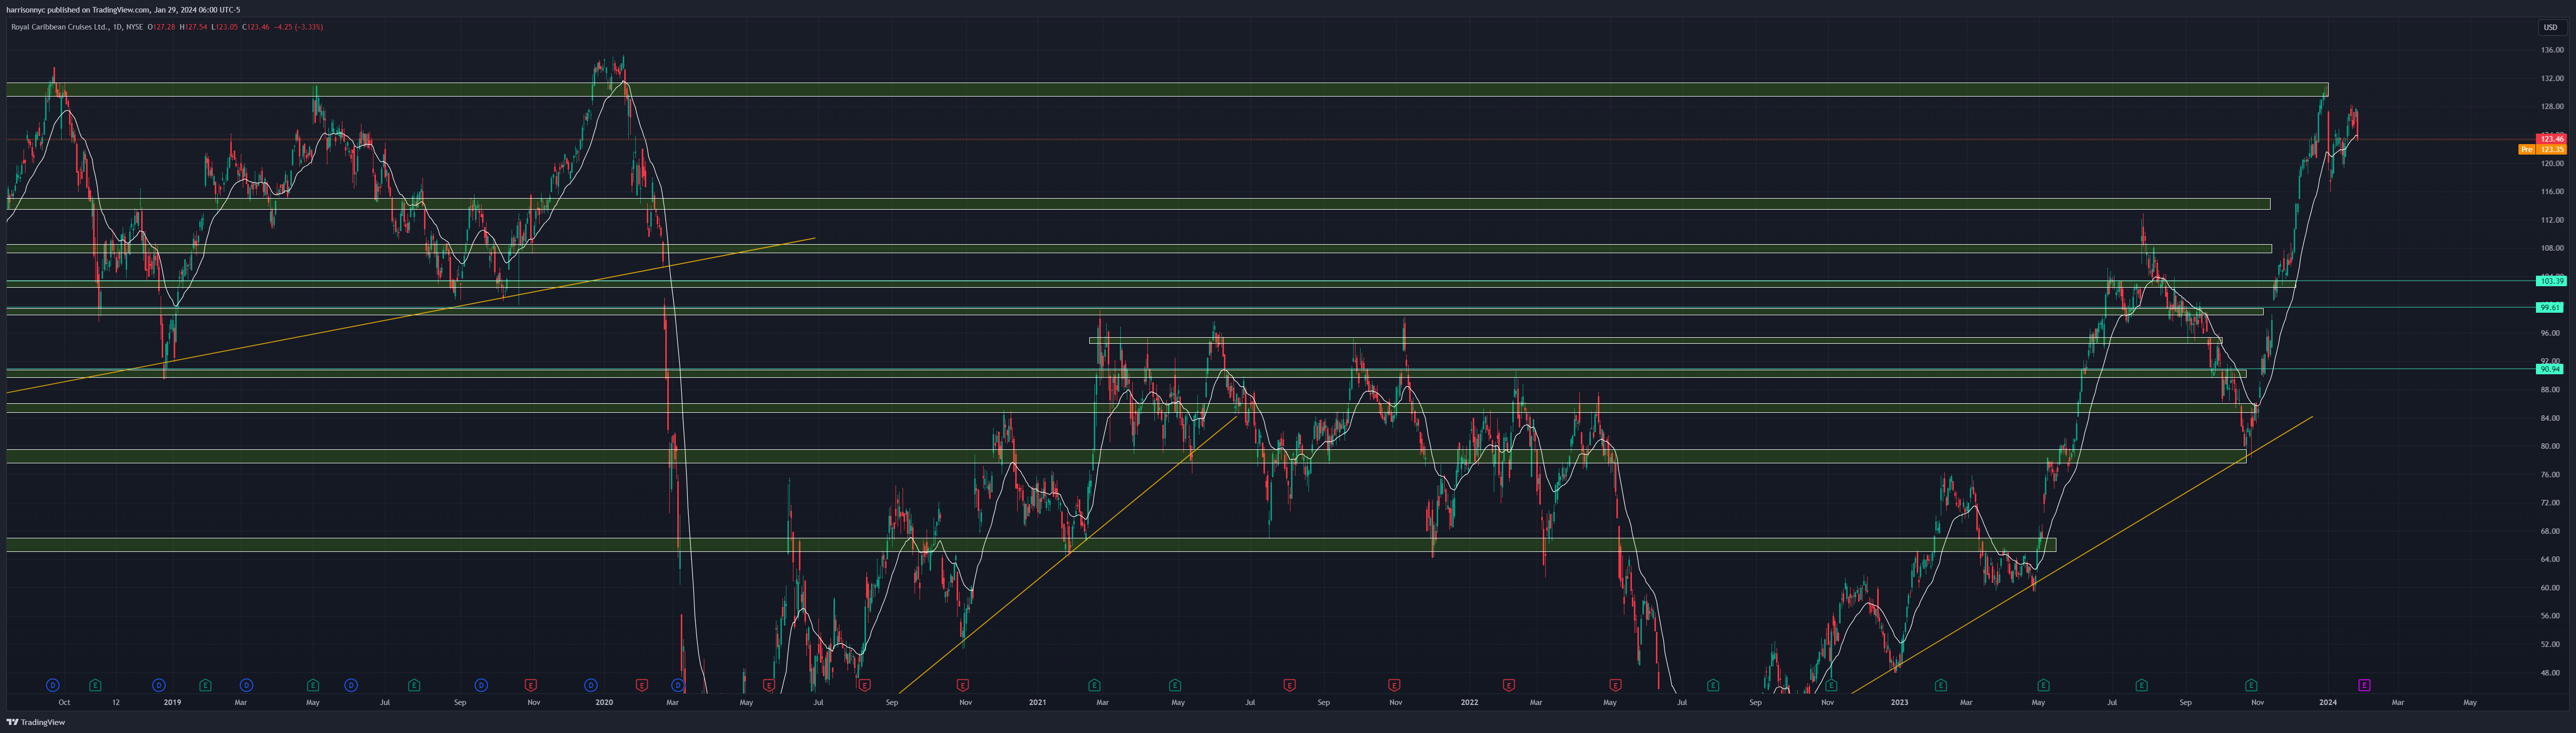The image size is (2576, 733).
Task: Open the green earnings marker between Jul and Sep 2022
Action: pos(1713,685)
